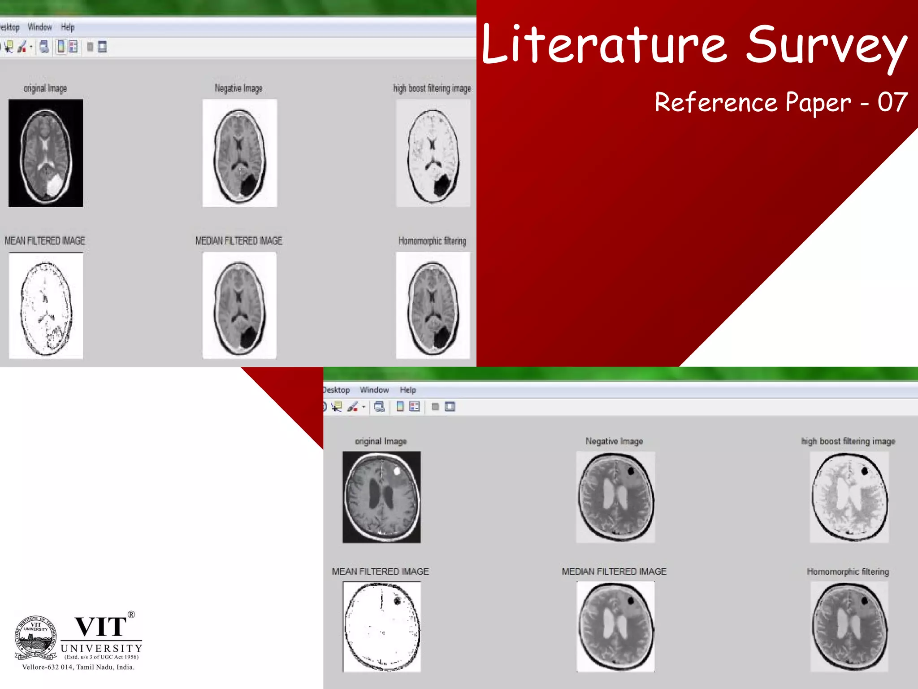Toggle Insert Legend in lower figure toolbar
Image resolution: width=918 pixels, height=689 pixels.
(x=415, y=406)
